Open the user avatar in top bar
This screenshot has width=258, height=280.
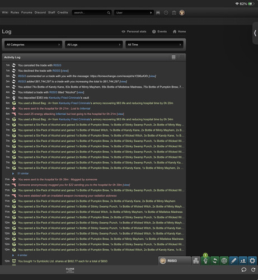(182, 13)
